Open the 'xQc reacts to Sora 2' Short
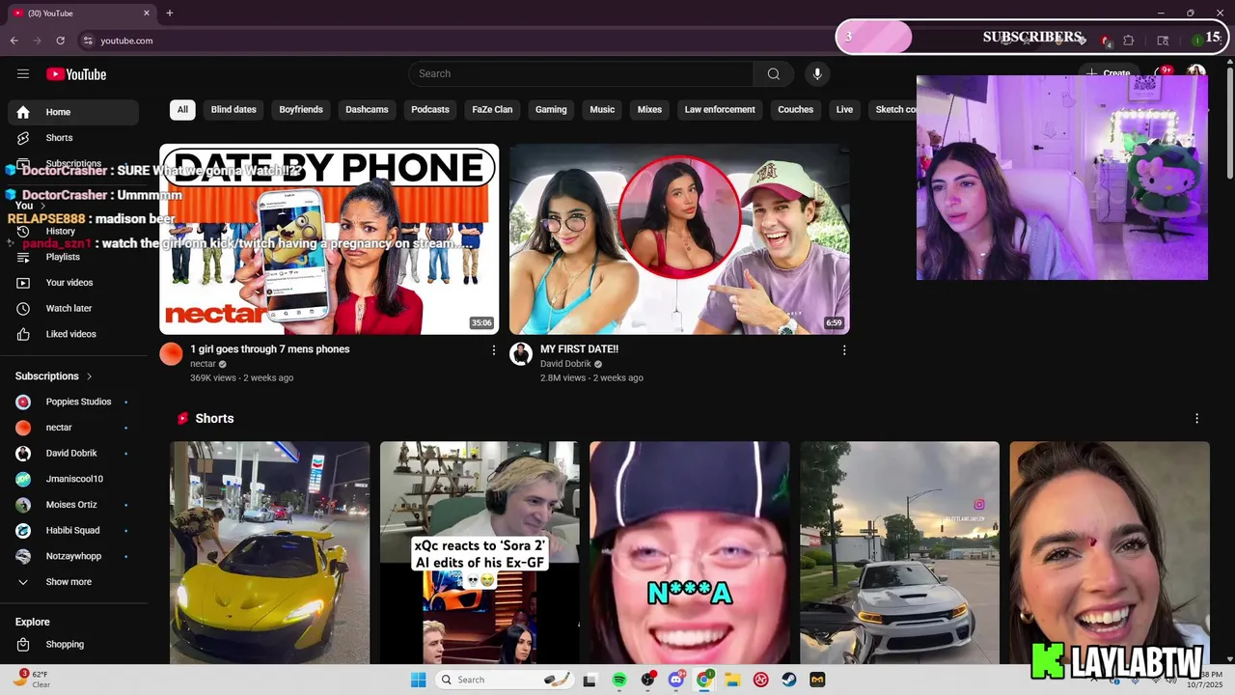Screen dimensions: 1235x695 tap(480, 553)
